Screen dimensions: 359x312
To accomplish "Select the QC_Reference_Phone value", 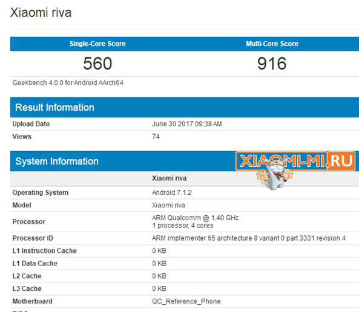I will point(186,301).
